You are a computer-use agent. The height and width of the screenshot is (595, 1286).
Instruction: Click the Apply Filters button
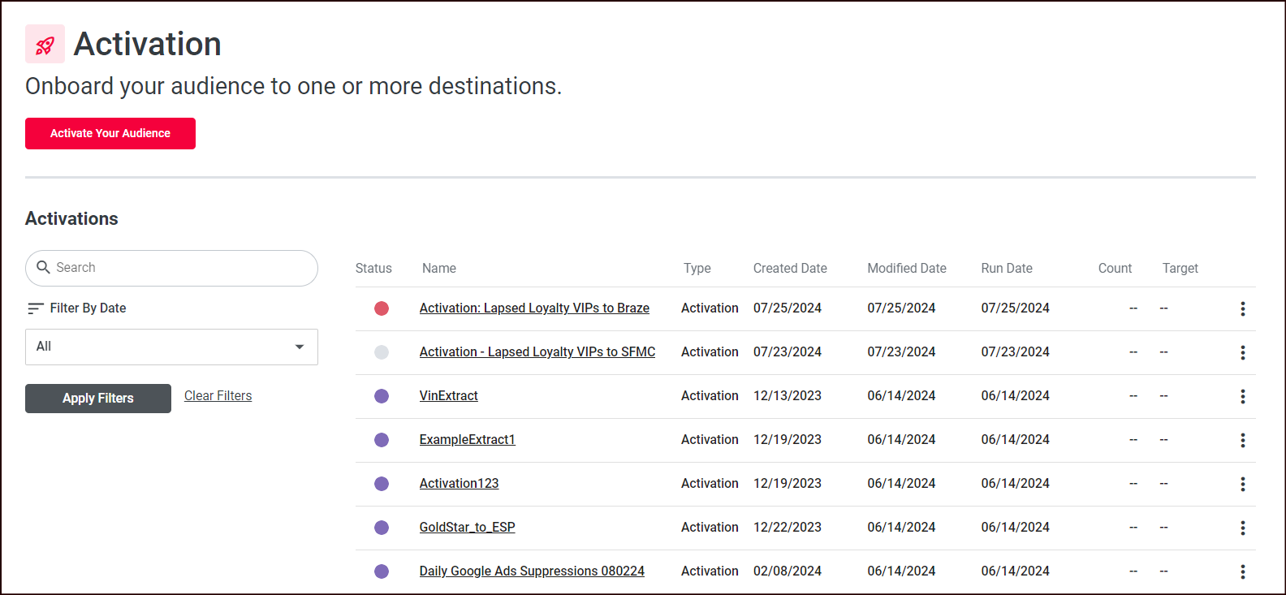[x=98, y=399]
